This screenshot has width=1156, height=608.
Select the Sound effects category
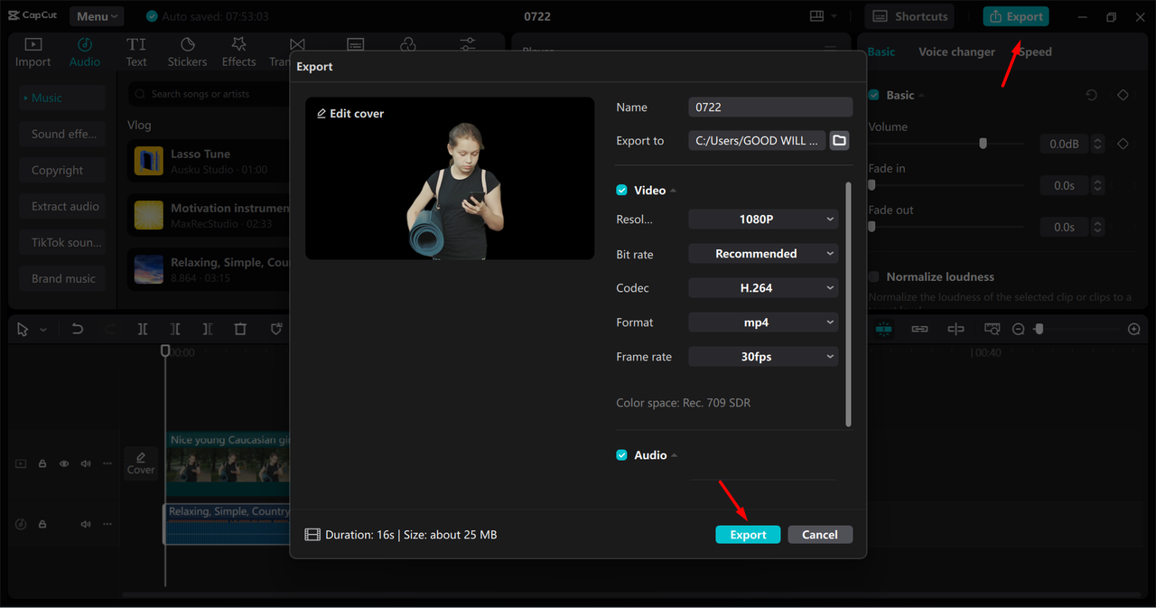click(63, 134)
